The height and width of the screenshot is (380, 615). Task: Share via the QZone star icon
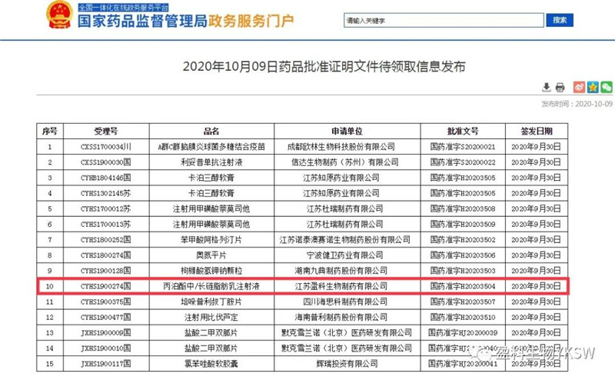pyautogui.click(x=593, y=87)
